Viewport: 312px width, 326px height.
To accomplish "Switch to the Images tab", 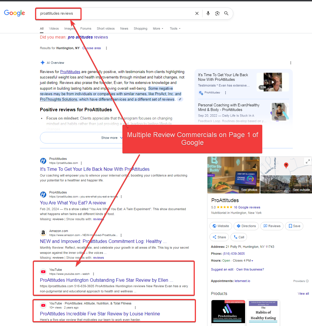I will [x=70, y=29].
